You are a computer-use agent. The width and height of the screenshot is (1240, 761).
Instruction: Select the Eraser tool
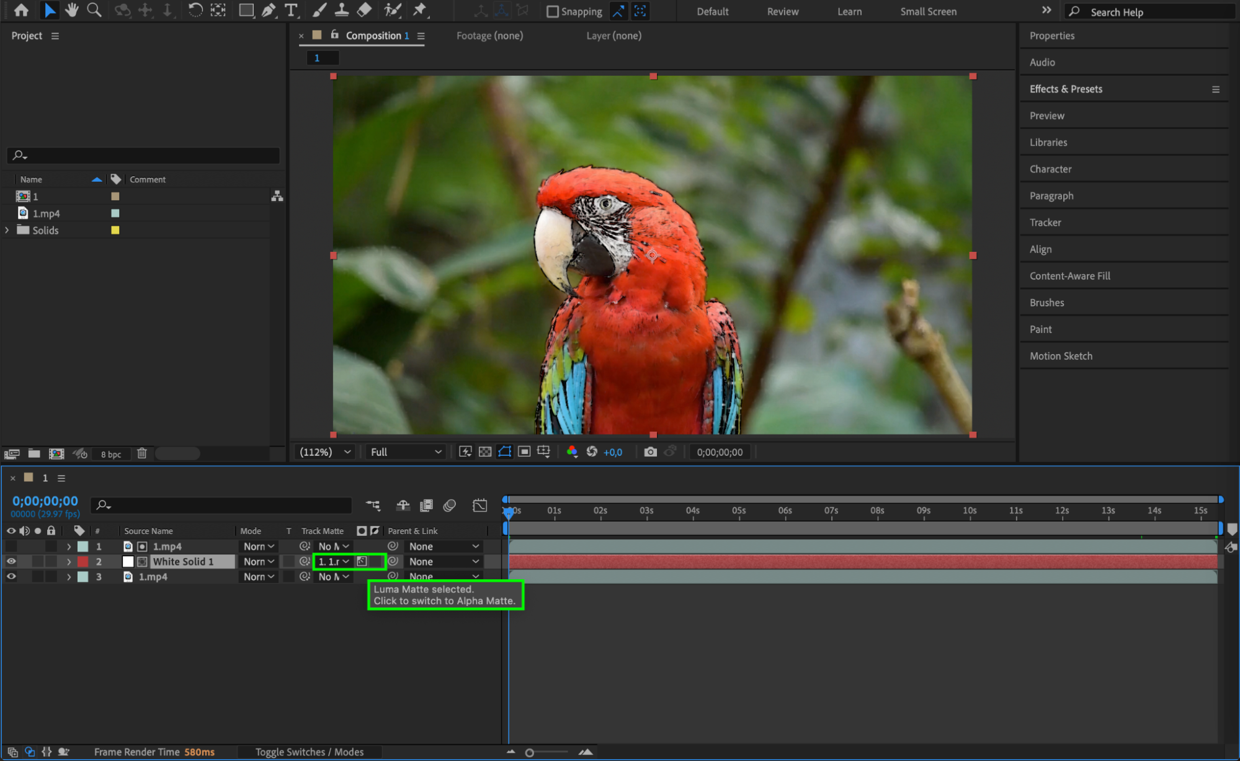(x=365, y=10)
